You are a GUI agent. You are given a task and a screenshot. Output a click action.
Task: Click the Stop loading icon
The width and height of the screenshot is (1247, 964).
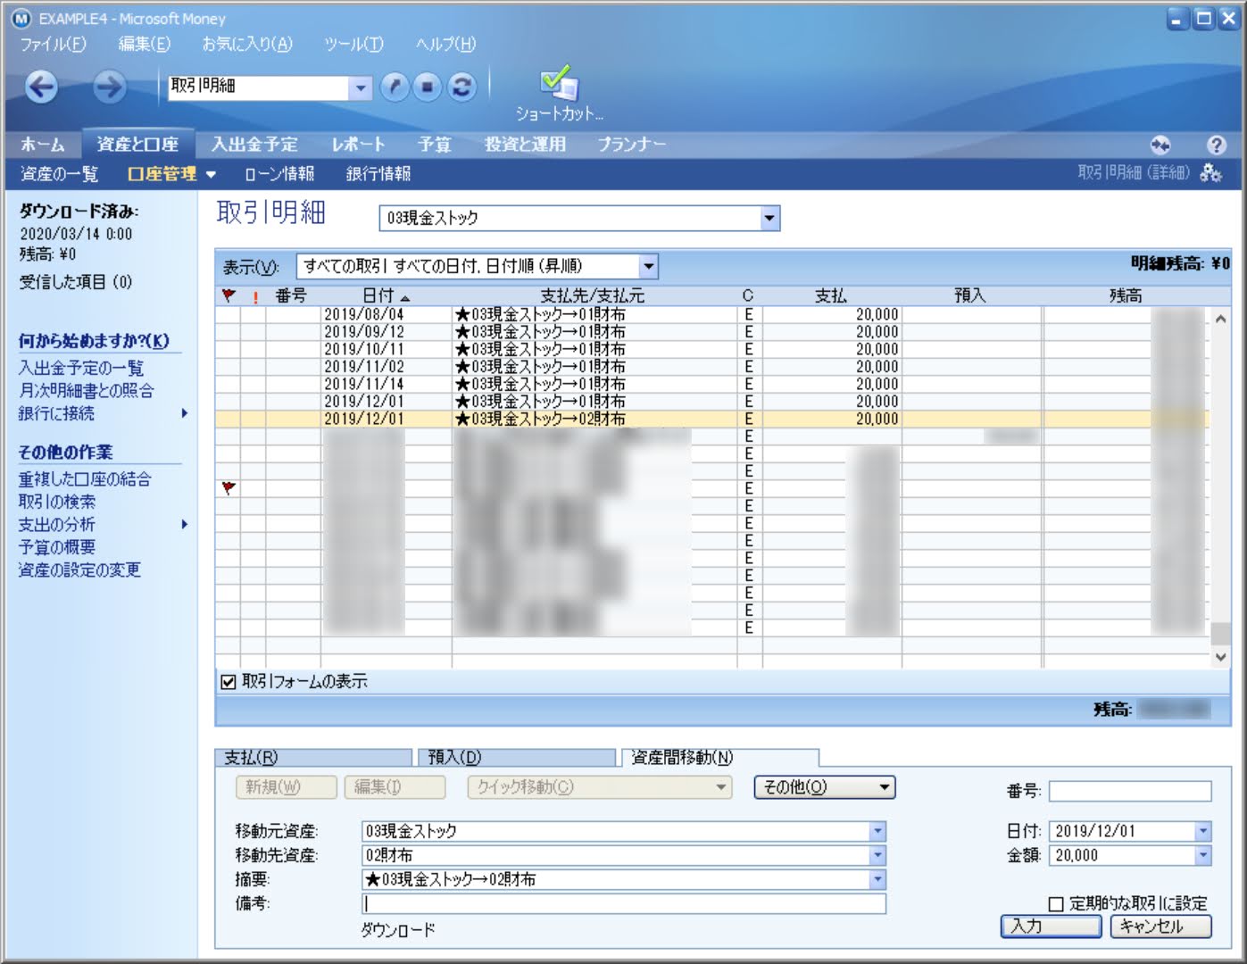tap(428, 87)
